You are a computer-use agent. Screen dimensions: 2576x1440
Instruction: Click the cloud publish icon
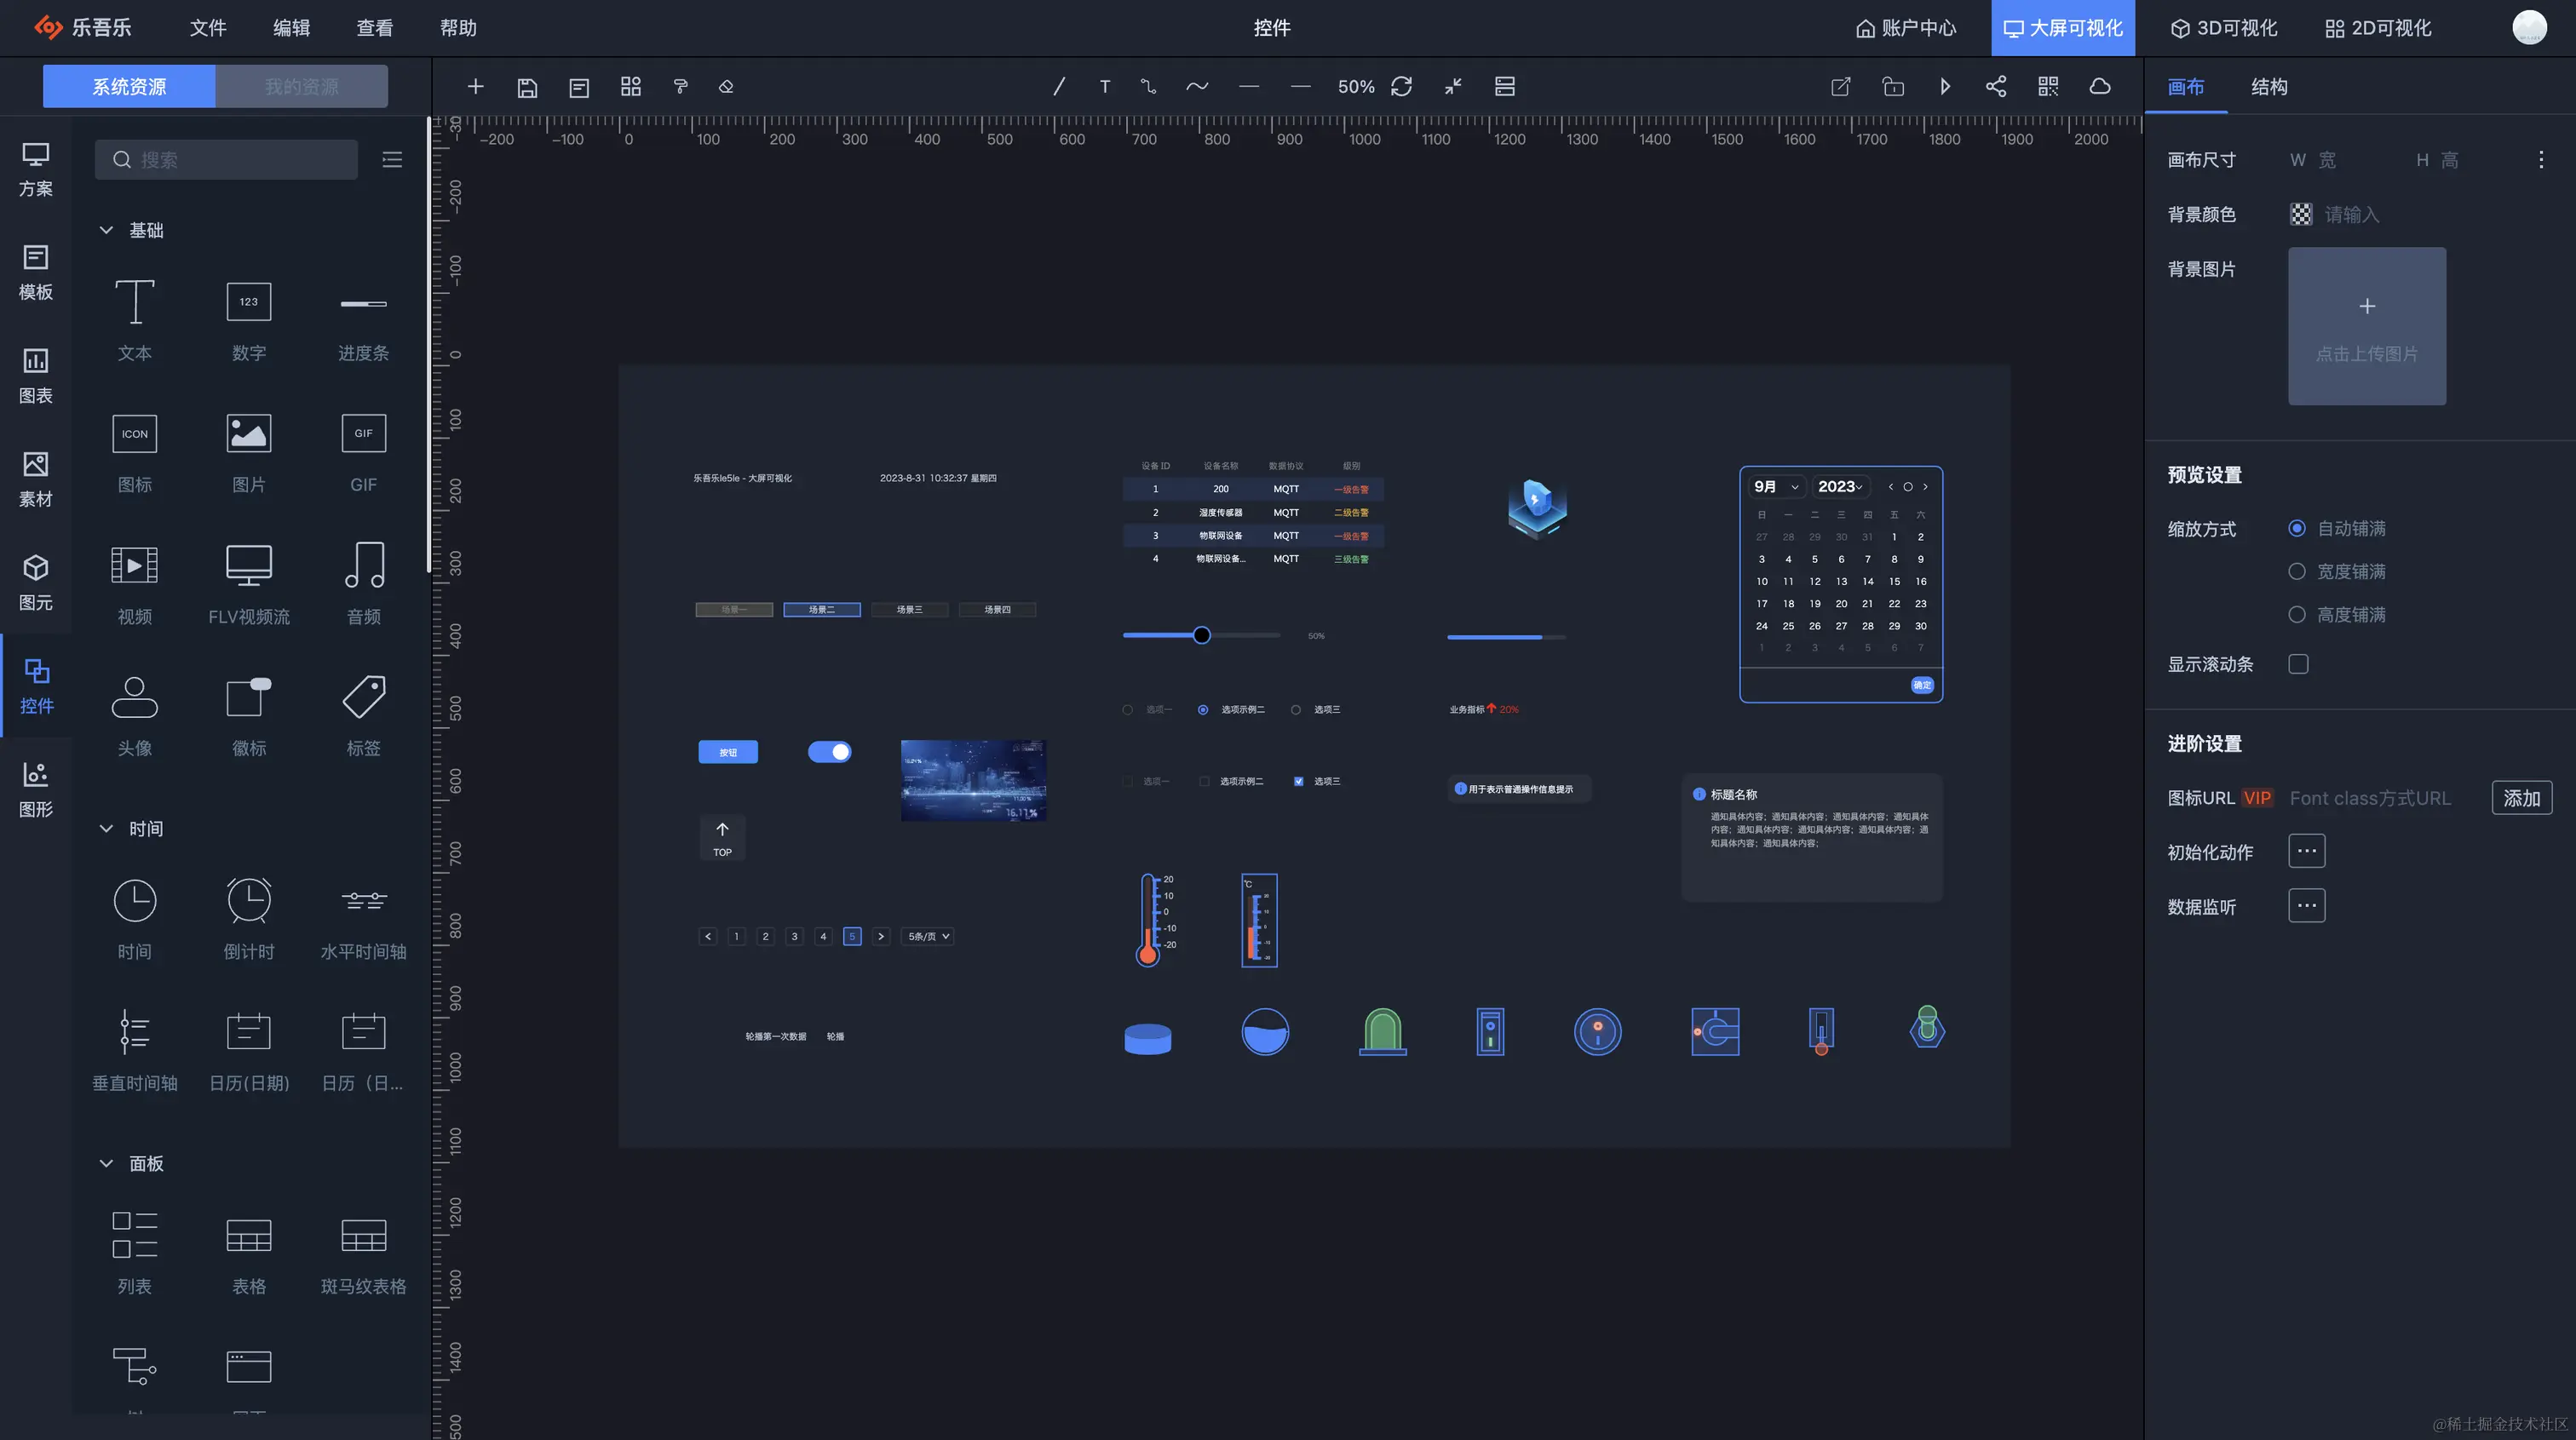(2099, 87)
